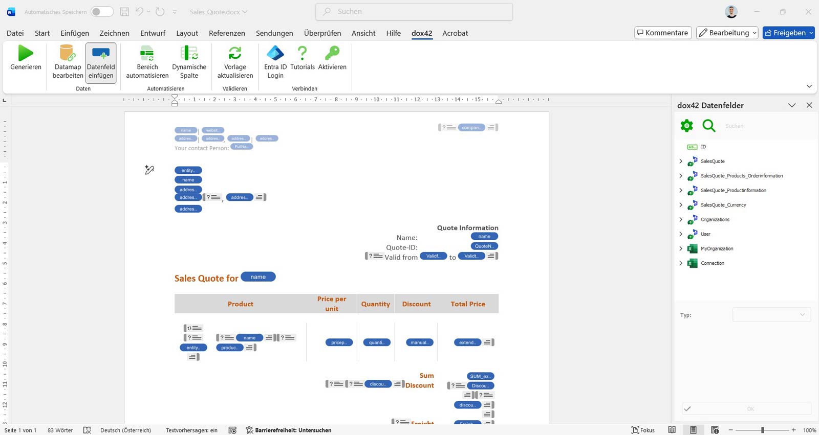Click Dynamische Spalte icon
The image size is (819, 435).
[189, 53]
